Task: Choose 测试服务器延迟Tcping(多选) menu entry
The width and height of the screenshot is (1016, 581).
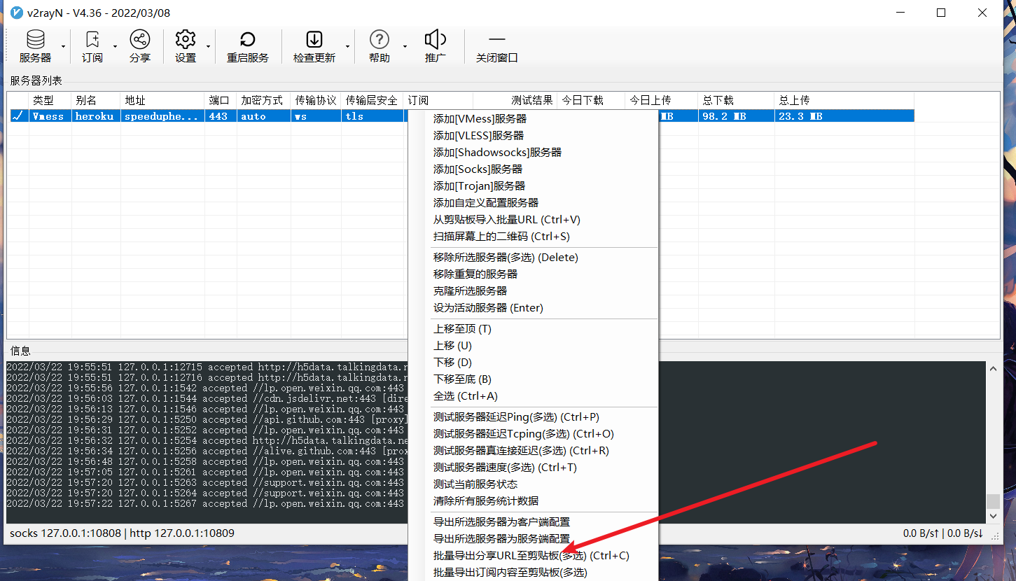Action: [533, 434]
